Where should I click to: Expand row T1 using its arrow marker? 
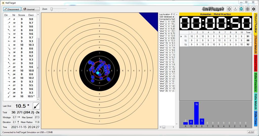click(181, 37)
